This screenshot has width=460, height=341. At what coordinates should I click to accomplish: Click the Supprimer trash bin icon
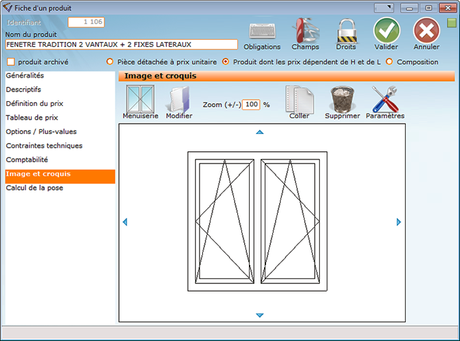point(342,100)
